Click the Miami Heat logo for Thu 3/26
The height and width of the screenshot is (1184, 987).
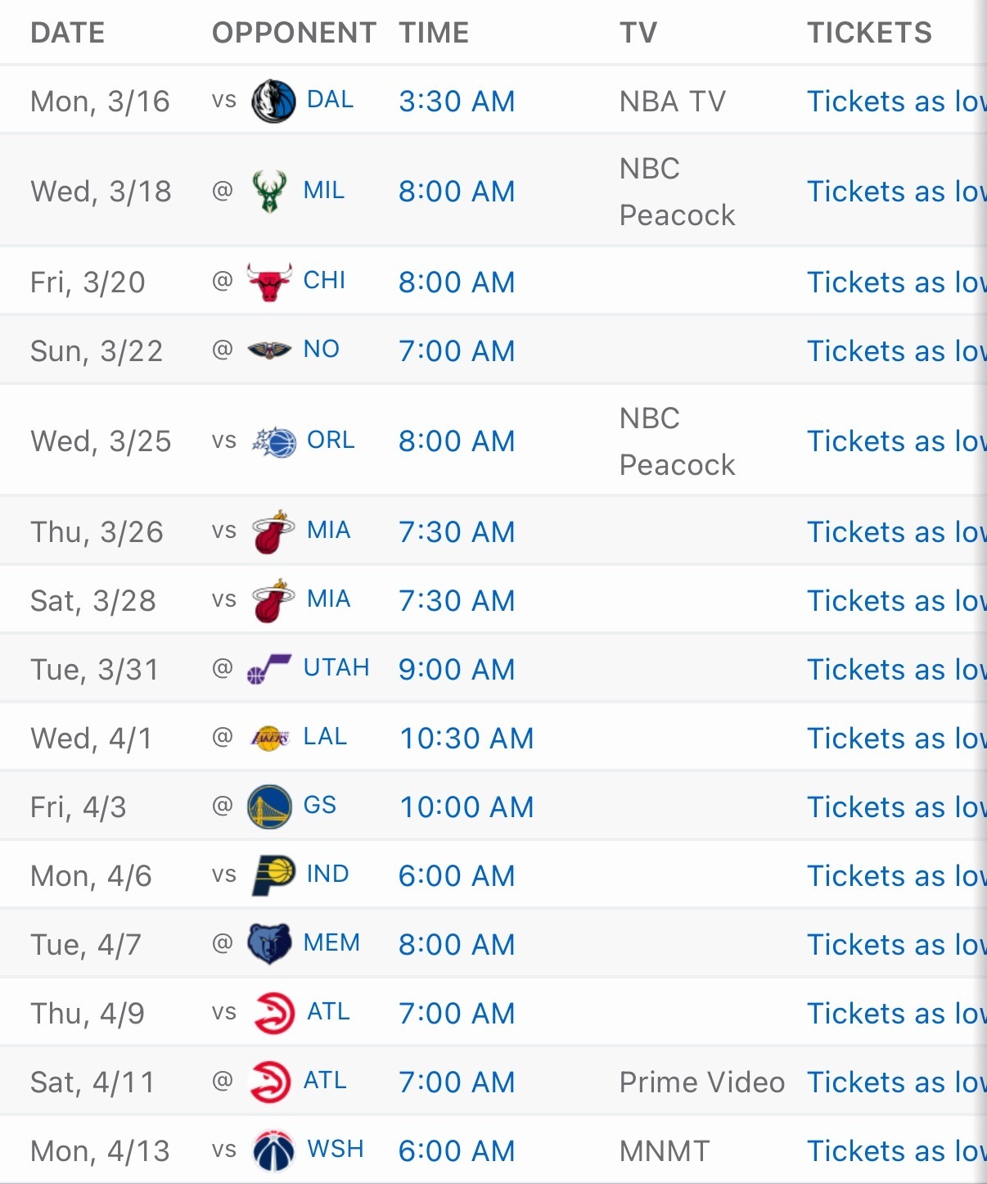tap(273, 532)
